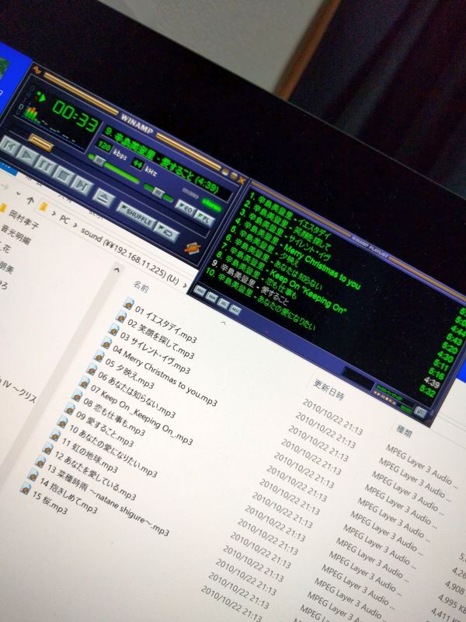
Task: Click the Winamp volume slider
Action: [x=114, y=169]
